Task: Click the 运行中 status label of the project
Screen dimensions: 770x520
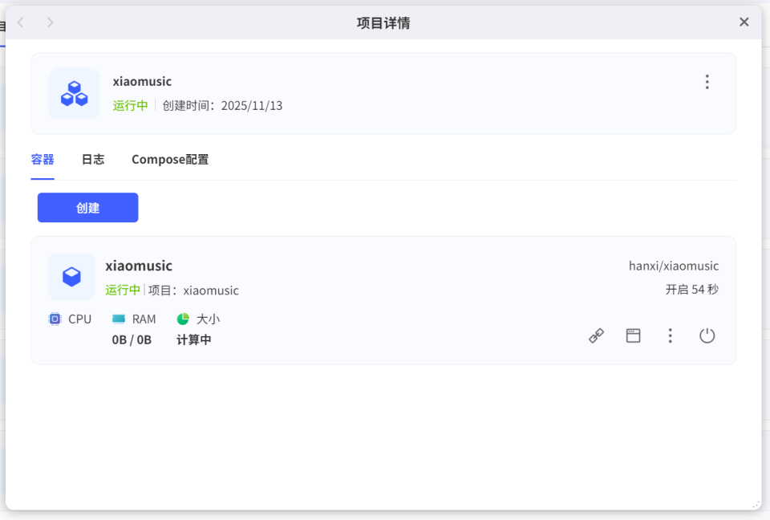Action: [x=130, y=105]
